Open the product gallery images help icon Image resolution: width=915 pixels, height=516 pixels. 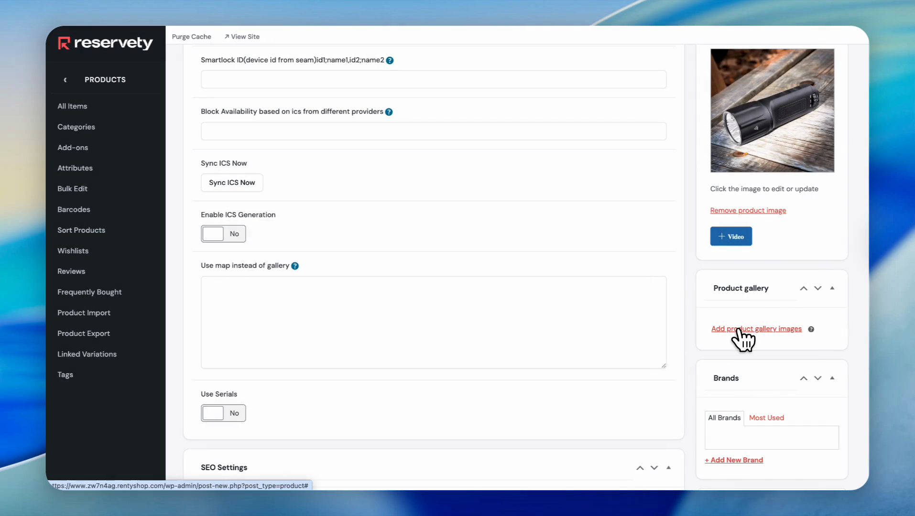pos(811,329)
